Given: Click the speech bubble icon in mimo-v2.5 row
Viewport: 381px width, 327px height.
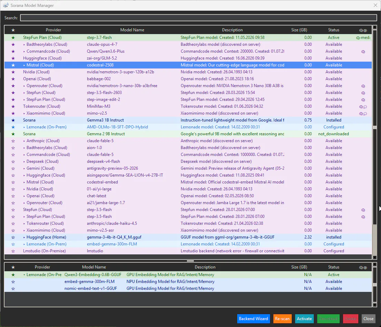Looking at the screenshot, I should click(365, 114).
